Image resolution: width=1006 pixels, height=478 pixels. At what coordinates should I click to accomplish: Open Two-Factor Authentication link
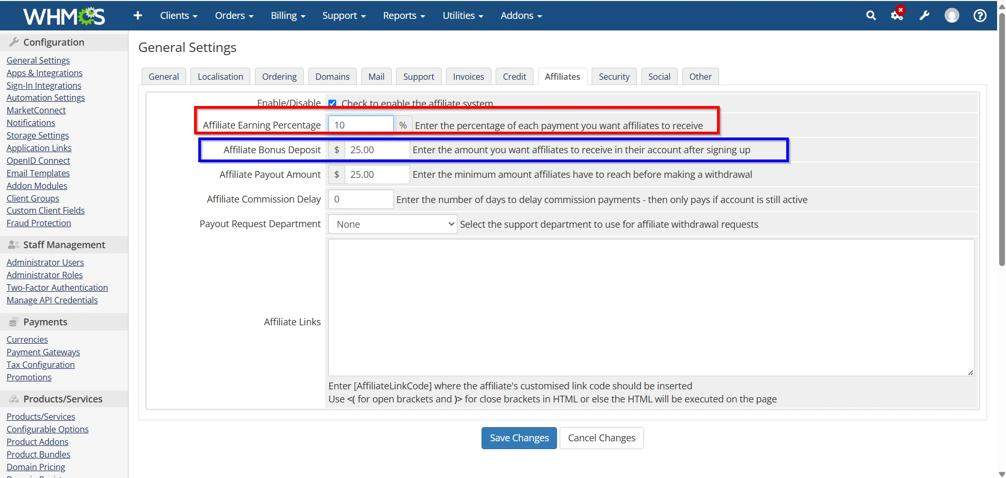[x=57, y=288]
